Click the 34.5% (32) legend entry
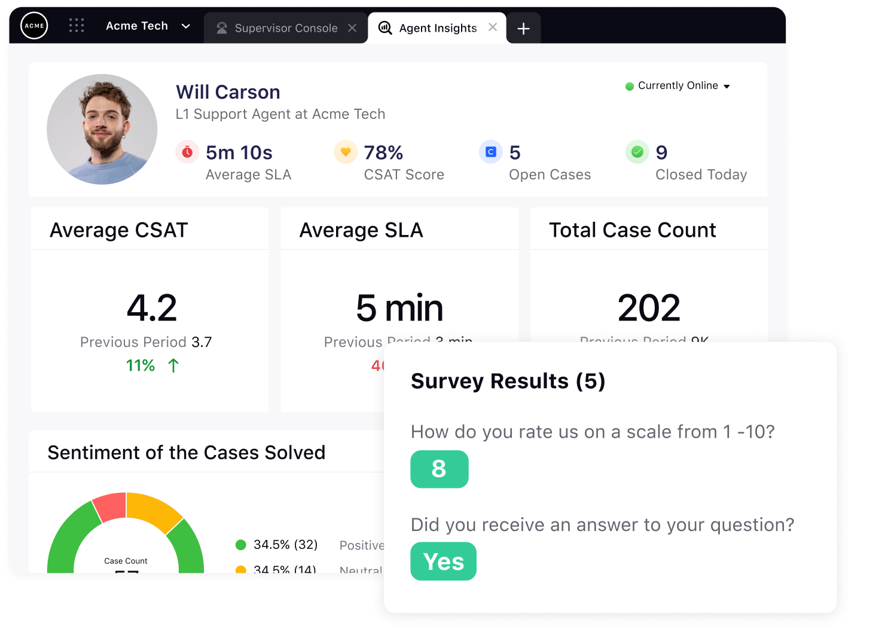894x629 pixels. point(286,545)
